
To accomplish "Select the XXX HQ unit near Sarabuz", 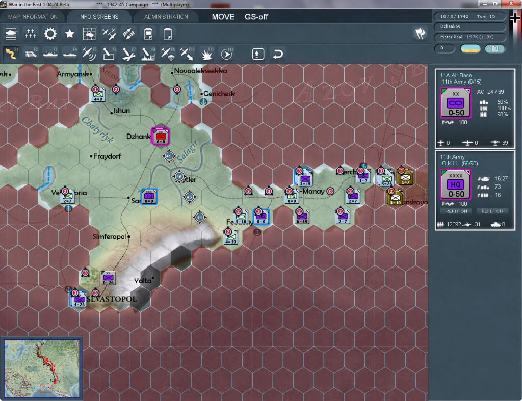I will click(x=149, y=196).
